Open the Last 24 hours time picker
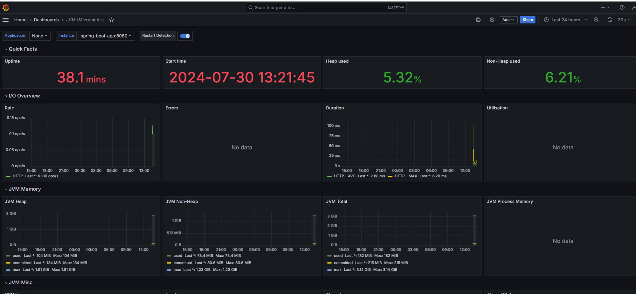 [x=565, y=20]
